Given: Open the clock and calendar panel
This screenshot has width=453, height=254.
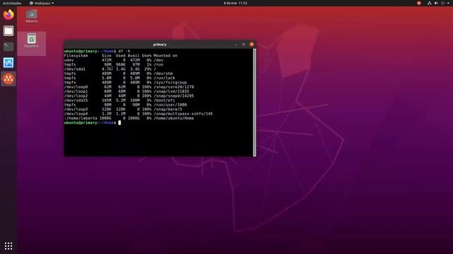Looking at the screenshot, I should click(235, 3).
